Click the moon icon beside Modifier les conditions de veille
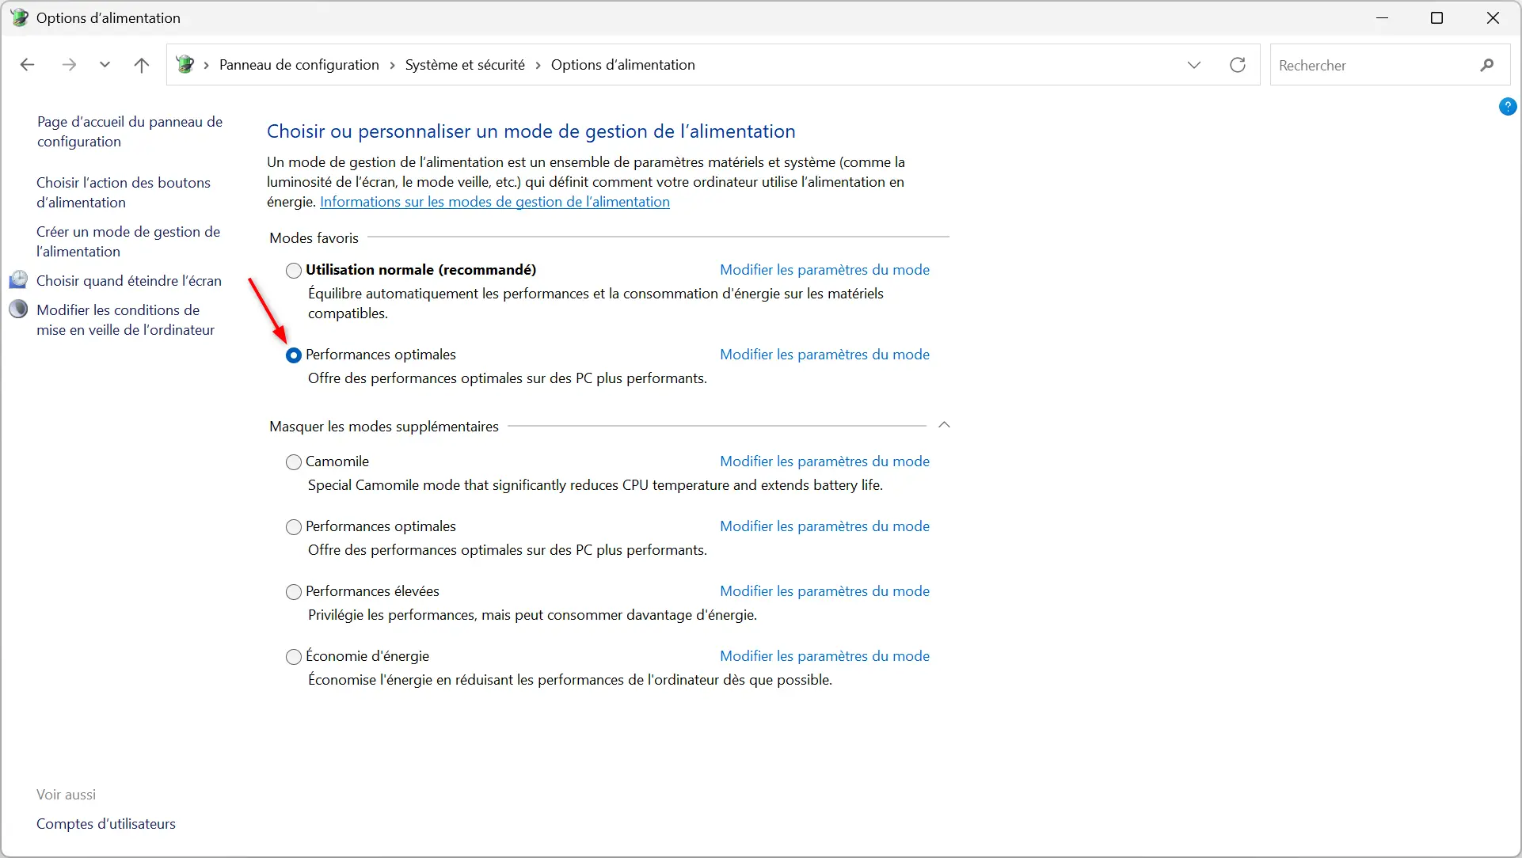1522x858 pixels. click(x=18, y=309)
